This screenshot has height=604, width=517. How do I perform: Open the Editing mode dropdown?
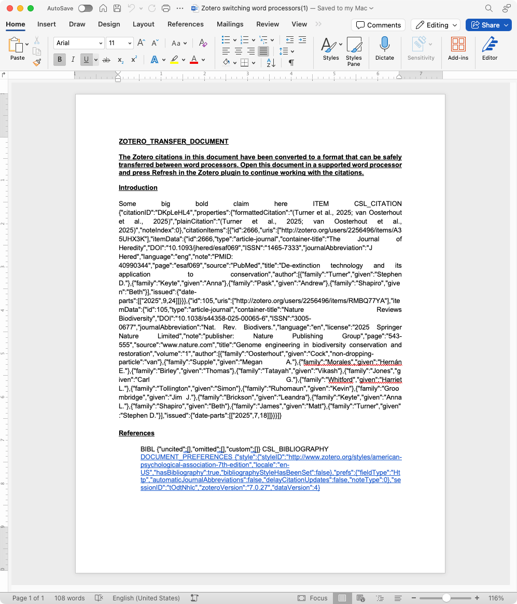[x=436, y=25]
